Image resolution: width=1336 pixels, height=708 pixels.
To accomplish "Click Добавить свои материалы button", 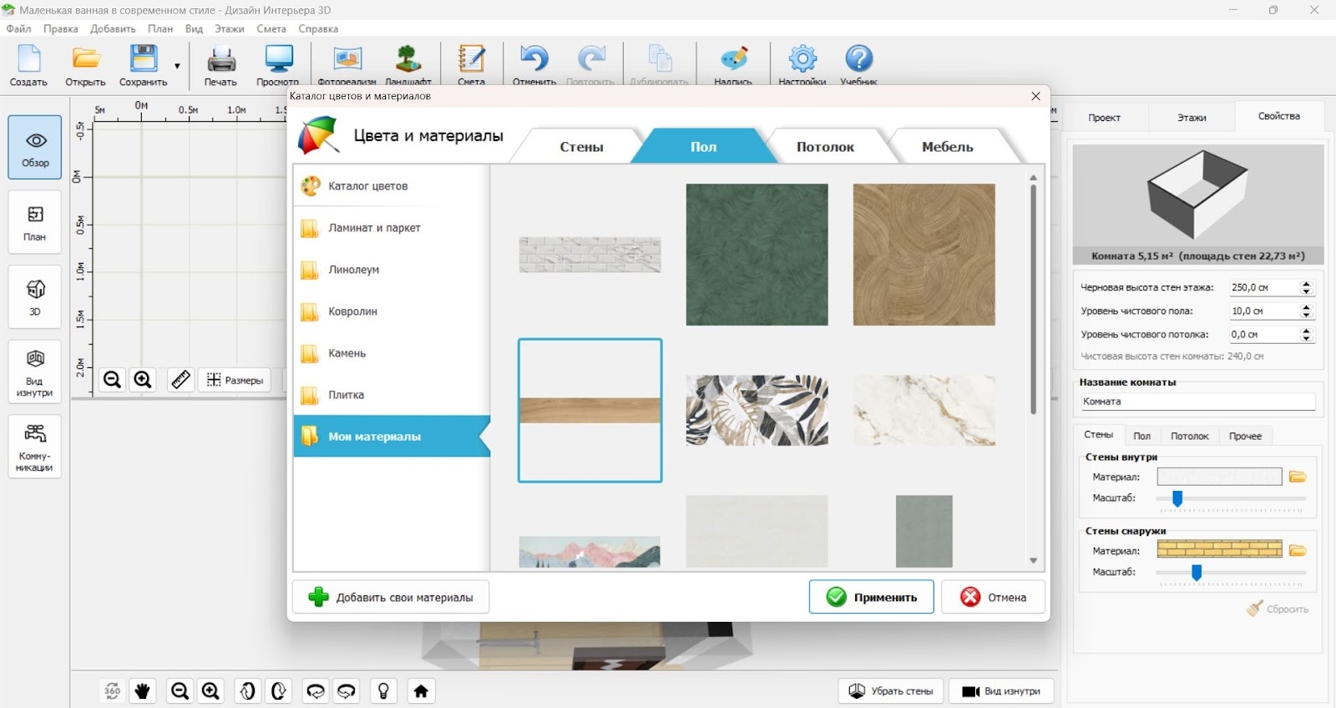I will pos(391,597).
